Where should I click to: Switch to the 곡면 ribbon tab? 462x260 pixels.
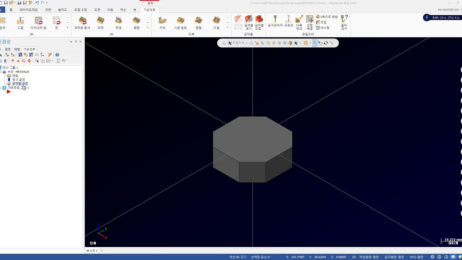click(48, 10)
